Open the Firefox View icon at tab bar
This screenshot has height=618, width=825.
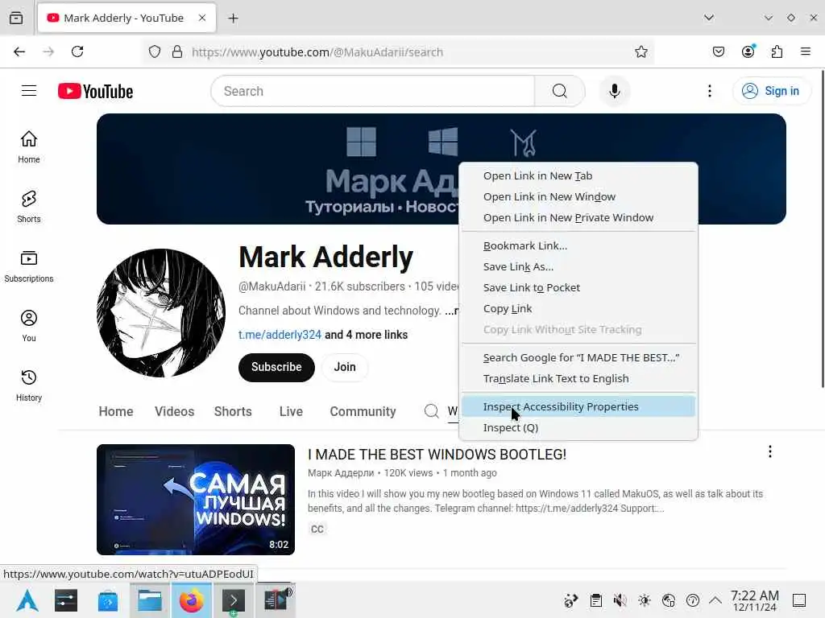(x=16, y=18)
